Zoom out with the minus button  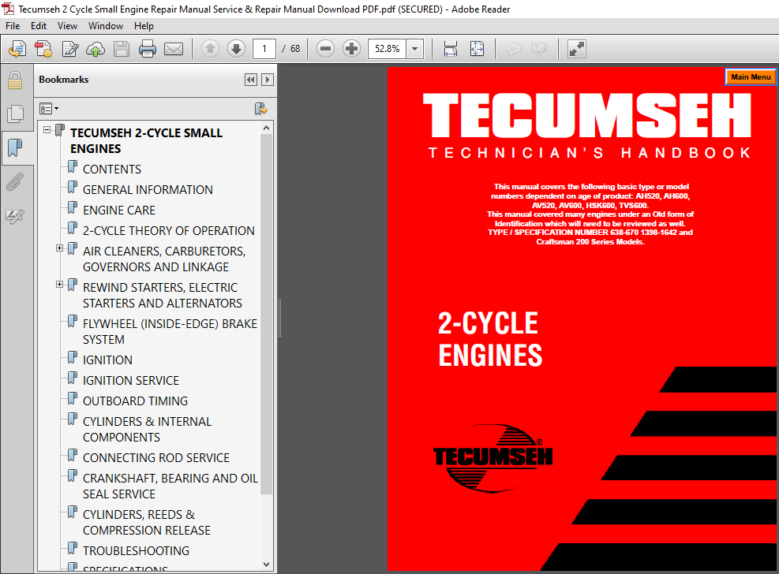[325, 49]
